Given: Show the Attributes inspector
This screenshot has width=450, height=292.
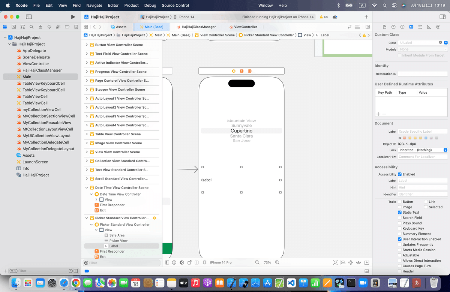Looking at the screenshot, I should 420,27.
